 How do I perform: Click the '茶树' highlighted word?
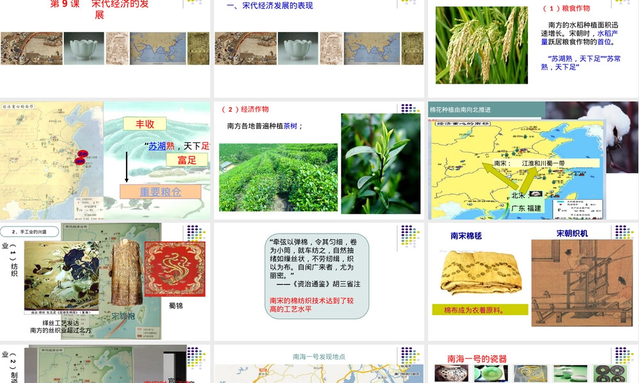coord(290,126)
